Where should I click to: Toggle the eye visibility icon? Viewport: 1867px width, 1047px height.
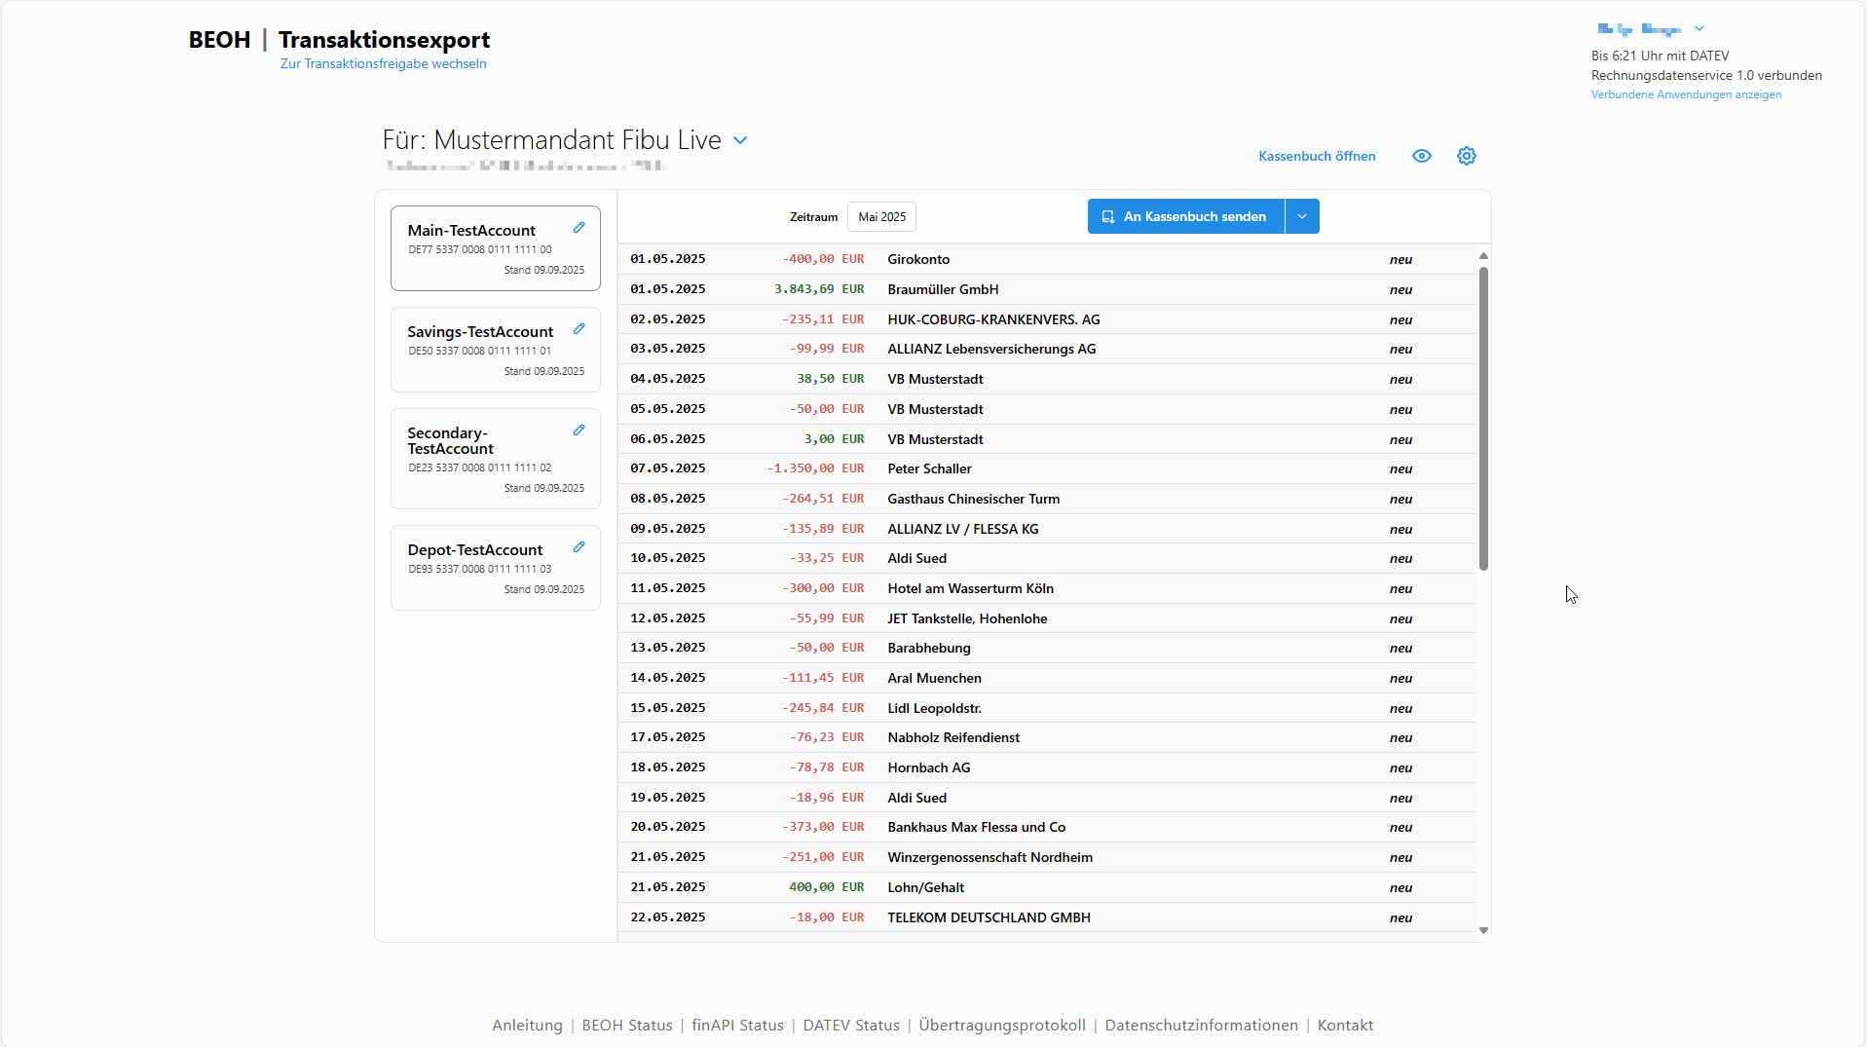(x=1422, y=156)
